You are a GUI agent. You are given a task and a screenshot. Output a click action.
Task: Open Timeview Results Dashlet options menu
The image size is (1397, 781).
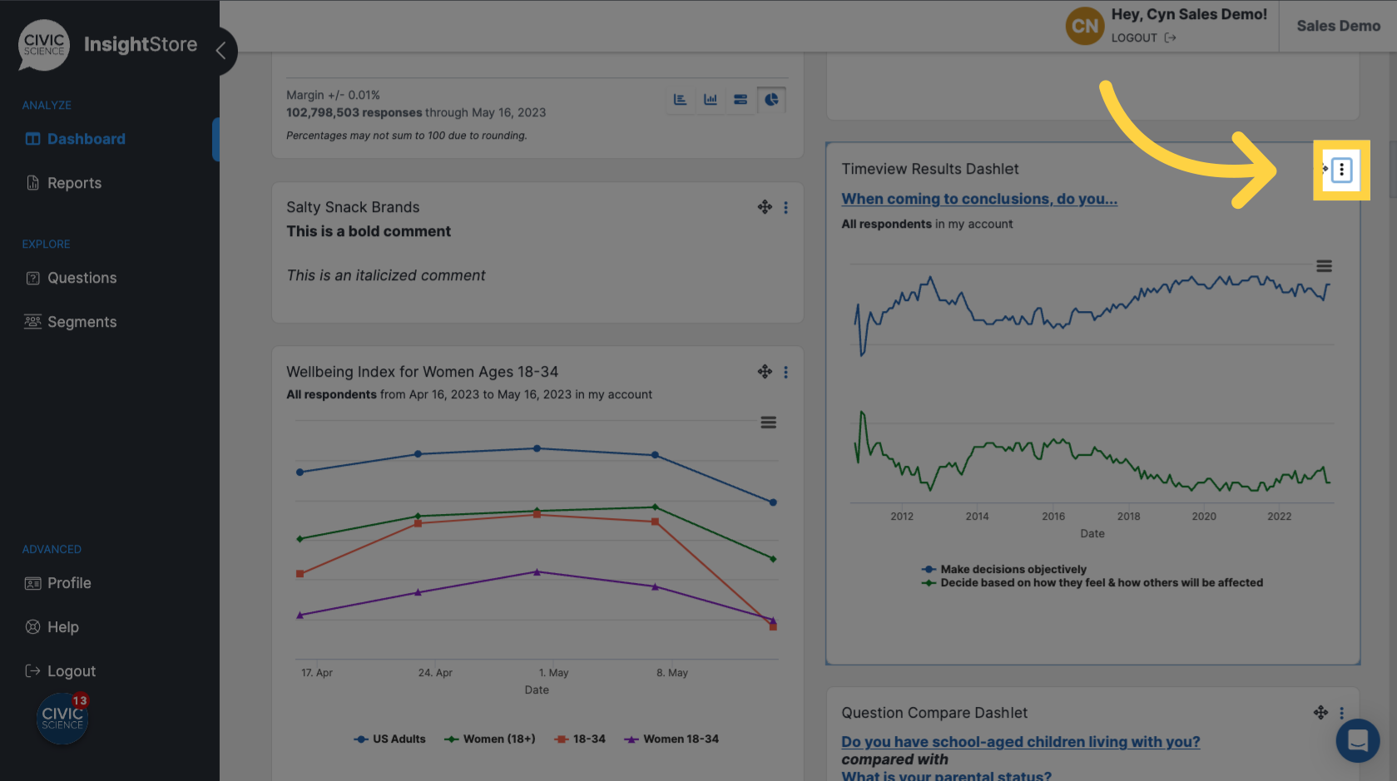click(1341, 170)
